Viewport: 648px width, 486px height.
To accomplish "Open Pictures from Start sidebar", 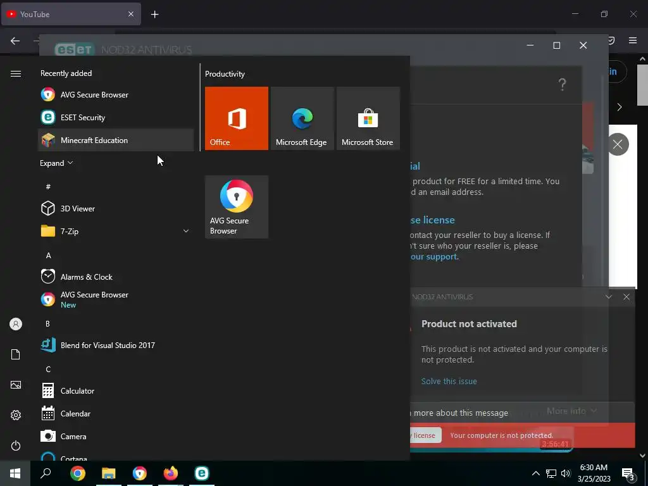I will 16,385.
